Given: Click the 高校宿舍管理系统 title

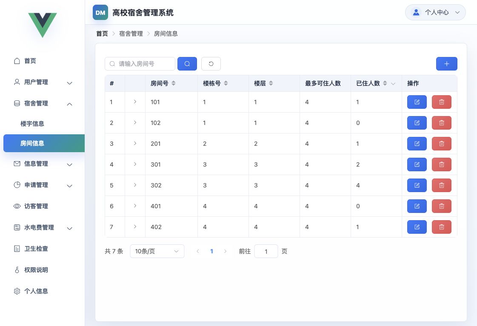Looking at the screenshot, I should [x=143, y=12].
